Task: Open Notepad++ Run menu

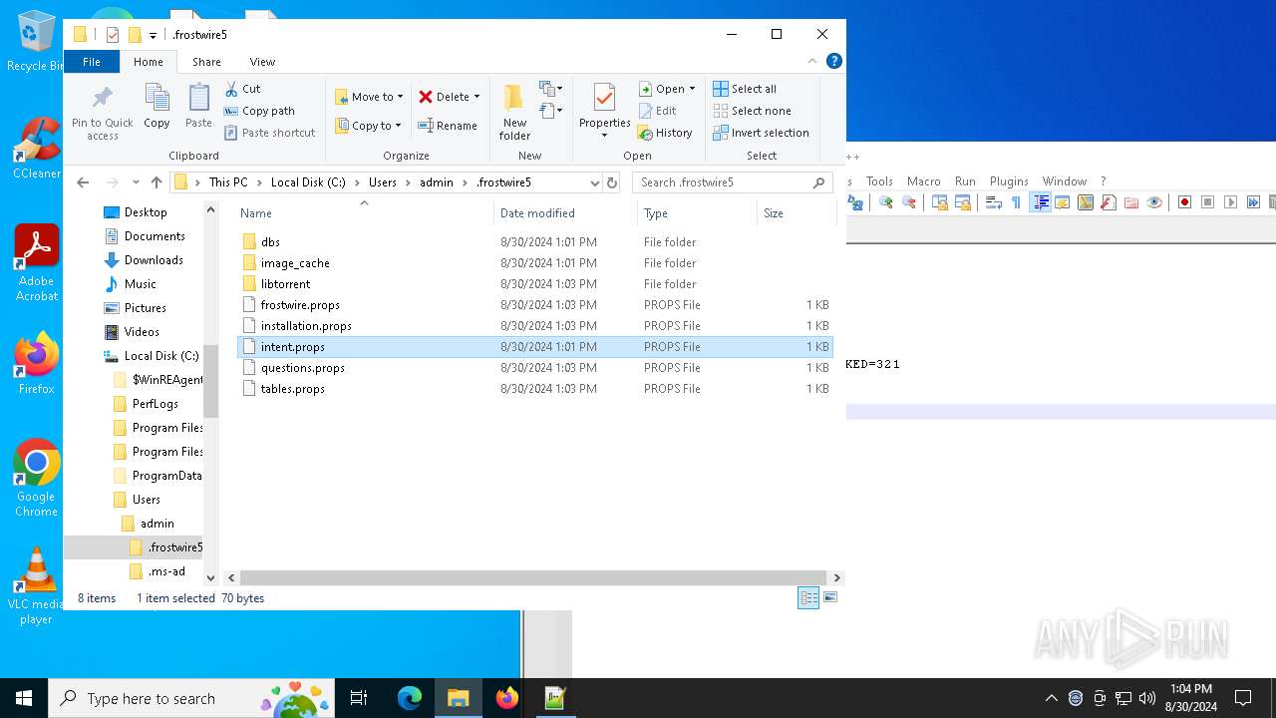Action: point(965,181)
